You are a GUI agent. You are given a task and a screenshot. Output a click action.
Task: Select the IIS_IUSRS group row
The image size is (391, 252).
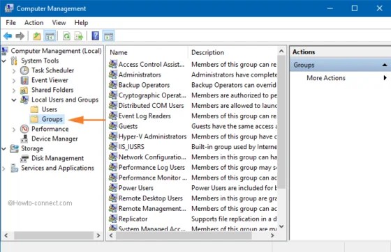click(x=193, y=147)
